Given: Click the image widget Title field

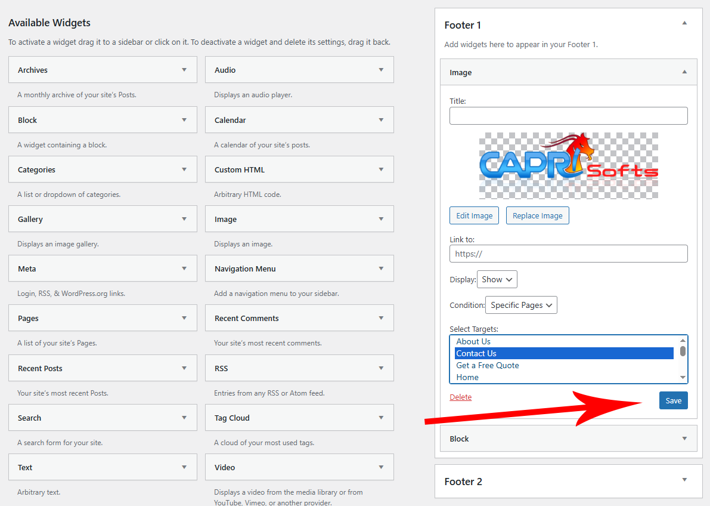Looking at the screenshot, I should (568, 116).
